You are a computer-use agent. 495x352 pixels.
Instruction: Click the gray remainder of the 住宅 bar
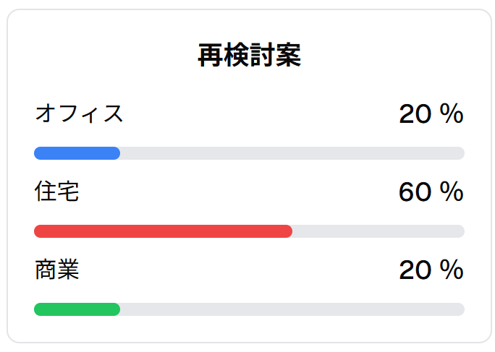378,231
